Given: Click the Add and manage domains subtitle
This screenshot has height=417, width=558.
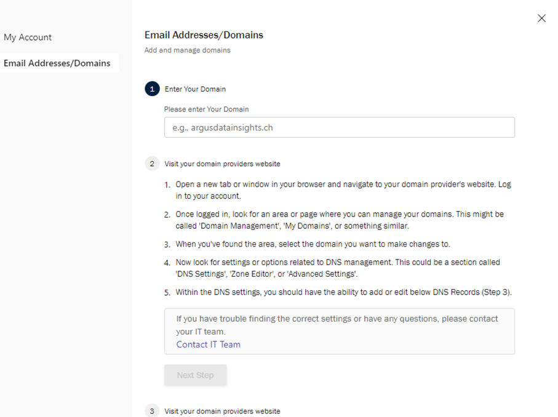Looking at the screenshot, I should [187, 50].
